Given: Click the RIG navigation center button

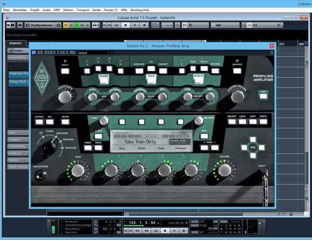Looking at the screenshot, I should (253, 148).
